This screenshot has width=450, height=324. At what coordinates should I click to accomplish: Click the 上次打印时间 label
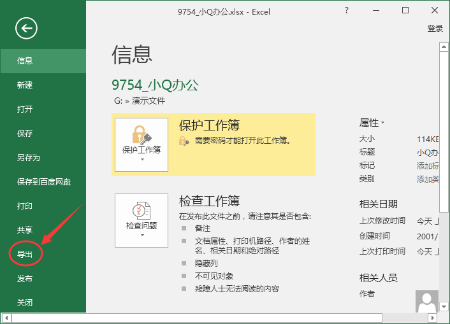click(x=382, y=251)
